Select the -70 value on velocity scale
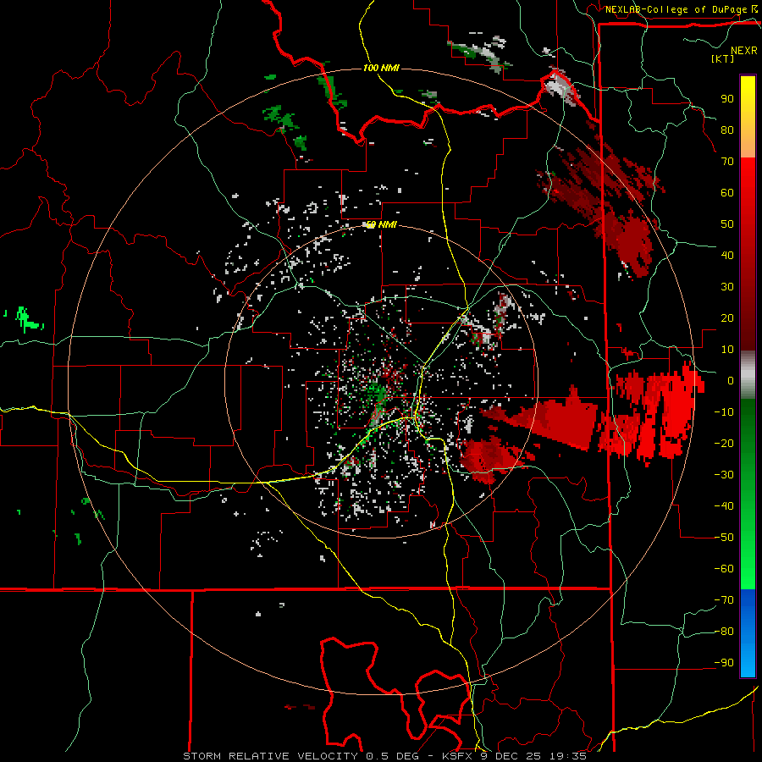This screenshot has width=762, height=762. click(724, 600)
